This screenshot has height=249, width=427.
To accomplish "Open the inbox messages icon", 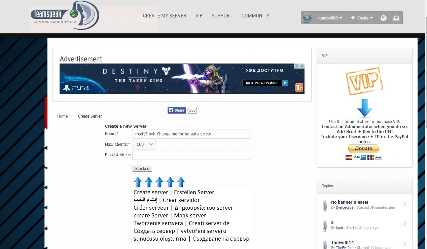I will (396, 18).
